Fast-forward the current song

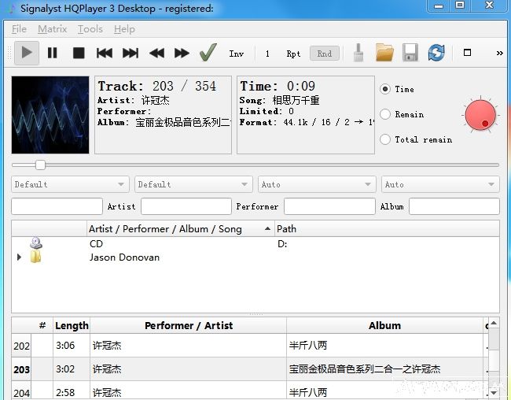[182, 53]
